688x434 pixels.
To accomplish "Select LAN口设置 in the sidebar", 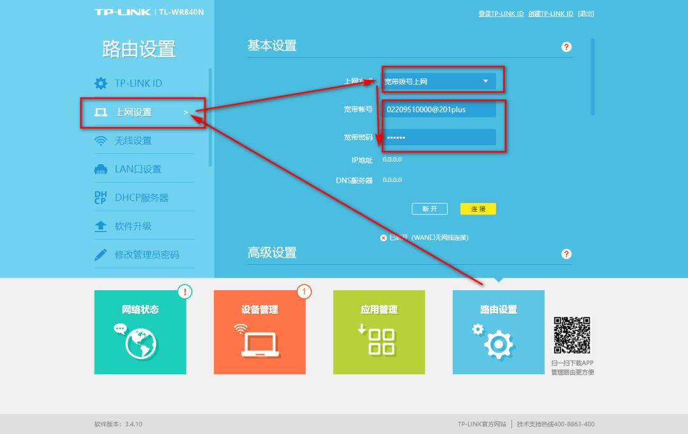I will (x=144, y=169).
